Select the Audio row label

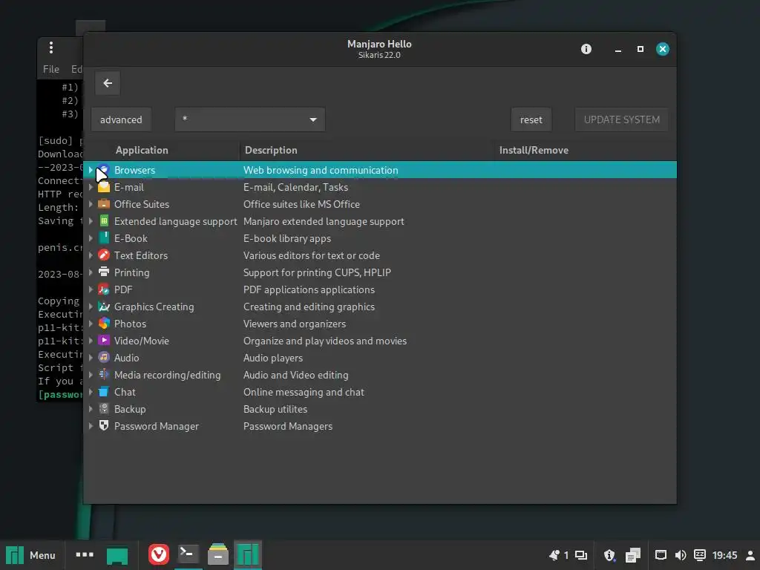tap(126, 358)
